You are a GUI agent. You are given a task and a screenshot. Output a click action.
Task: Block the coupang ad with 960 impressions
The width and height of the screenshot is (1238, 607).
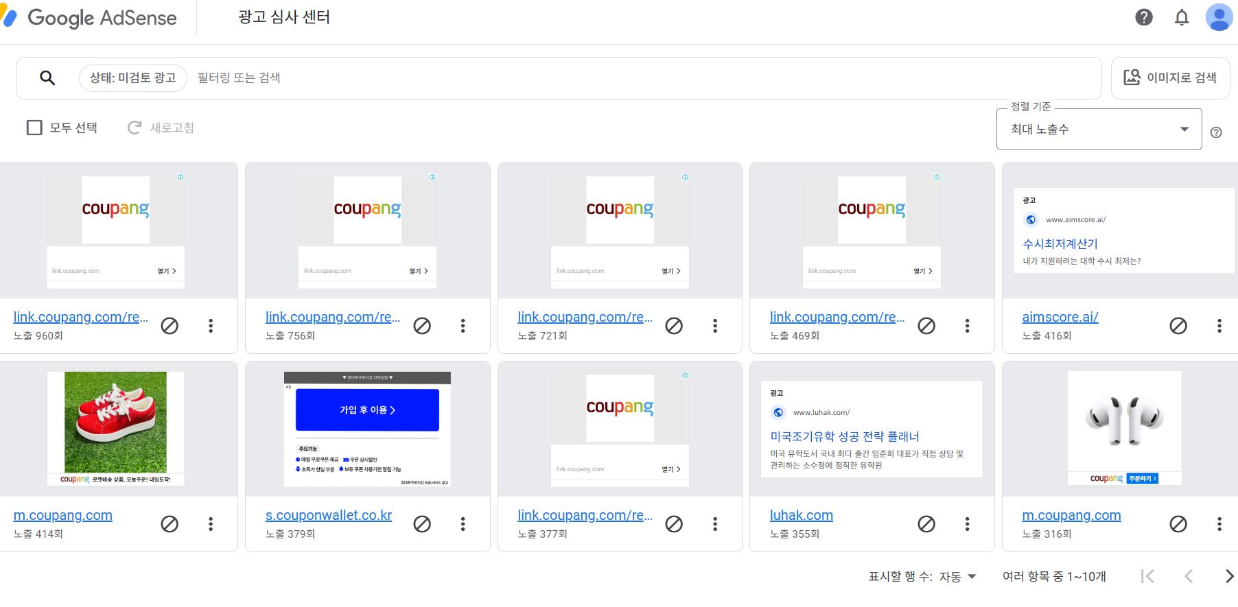point(170,326)
